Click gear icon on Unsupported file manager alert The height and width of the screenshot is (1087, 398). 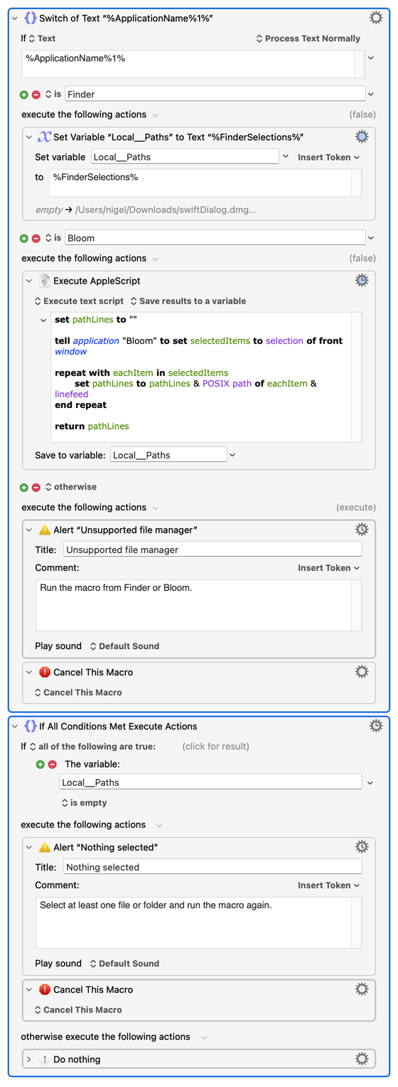click(362, 530)
